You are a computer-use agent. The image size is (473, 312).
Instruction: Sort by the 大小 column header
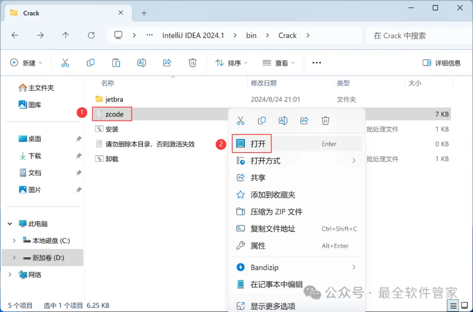tap(414, 83)
